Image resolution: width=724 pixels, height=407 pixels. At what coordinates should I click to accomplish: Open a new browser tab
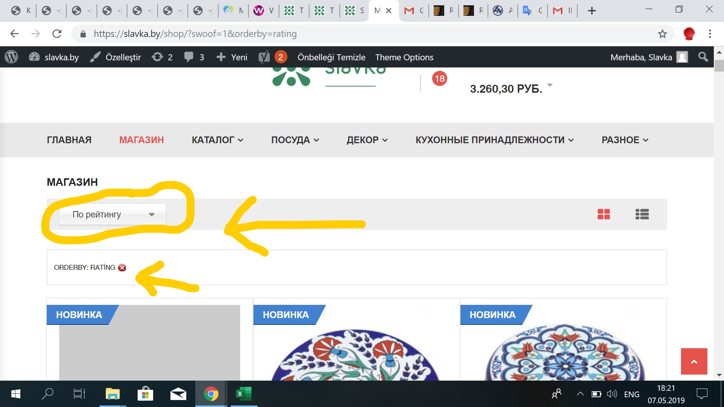(592, 11)
